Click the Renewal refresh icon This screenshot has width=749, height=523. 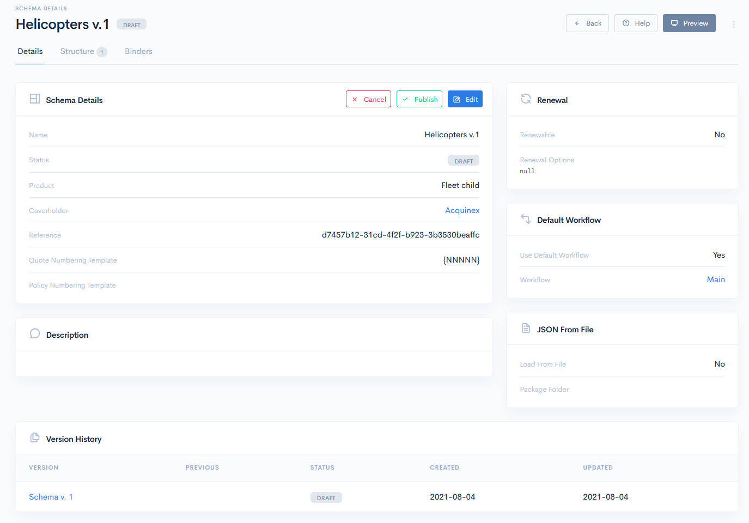[x=526, y=99]
